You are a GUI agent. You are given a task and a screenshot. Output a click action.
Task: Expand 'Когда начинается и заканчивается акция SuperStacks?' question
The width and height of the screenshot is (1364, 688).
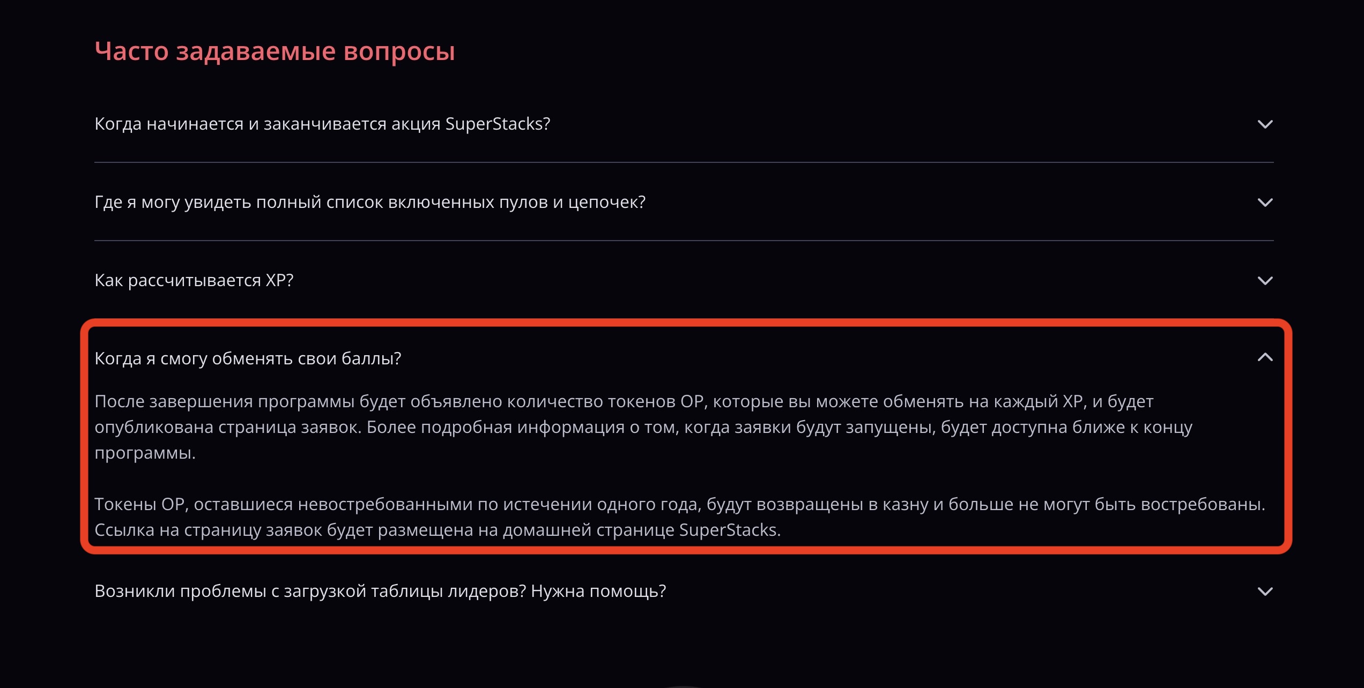point(322,124)
